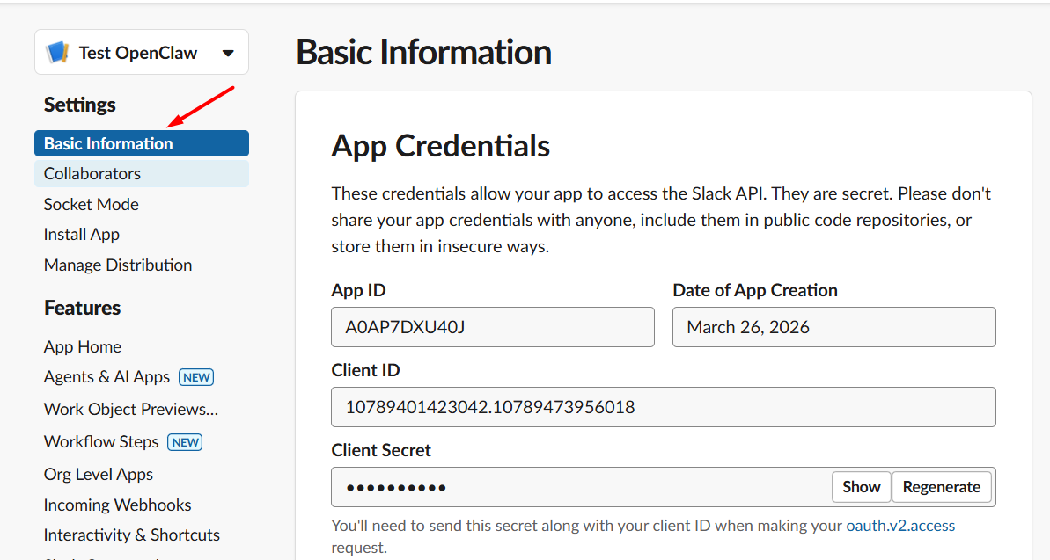Follow the oauth.v2.access link

[900, 526]
